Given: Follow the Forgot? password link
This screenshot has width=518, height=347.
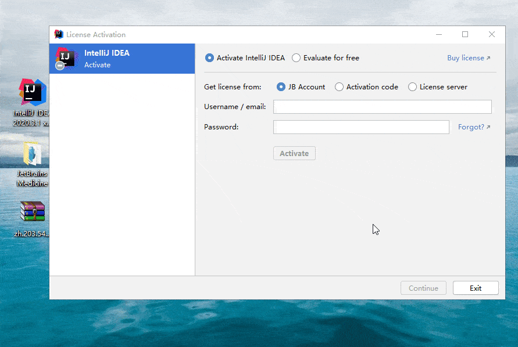Looking at the screenshot, I should click(x=474, y=127).
